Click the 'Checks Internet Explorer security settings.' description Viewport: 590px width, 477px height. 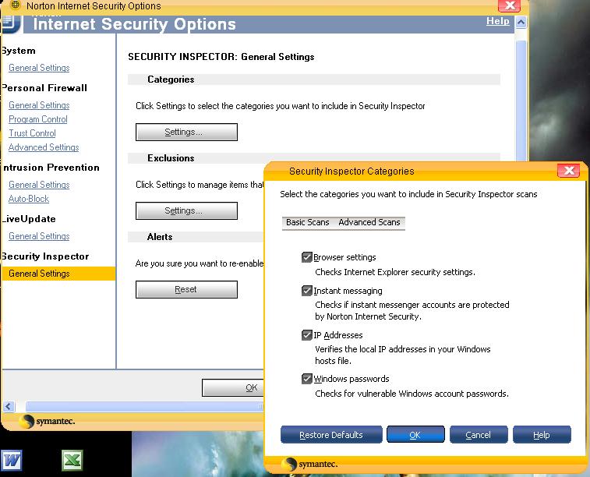point(395,272)
